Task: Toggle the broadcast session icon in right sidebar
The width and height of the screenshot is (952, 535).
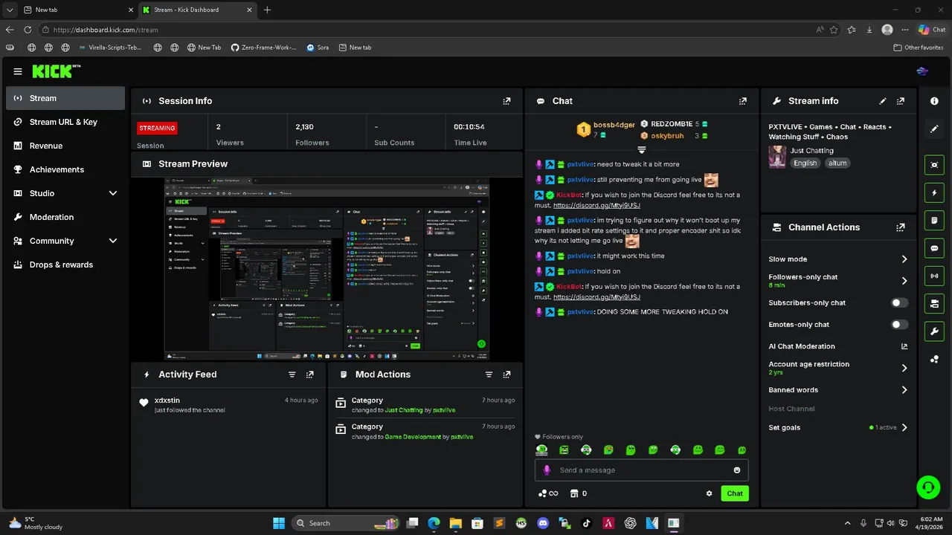Action: click(x=934, y=276)
